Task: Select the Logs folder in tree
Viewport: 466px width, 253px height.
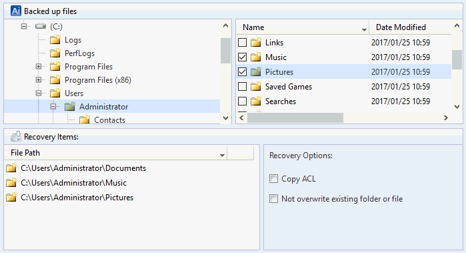Action: click(x=73, y=40)
